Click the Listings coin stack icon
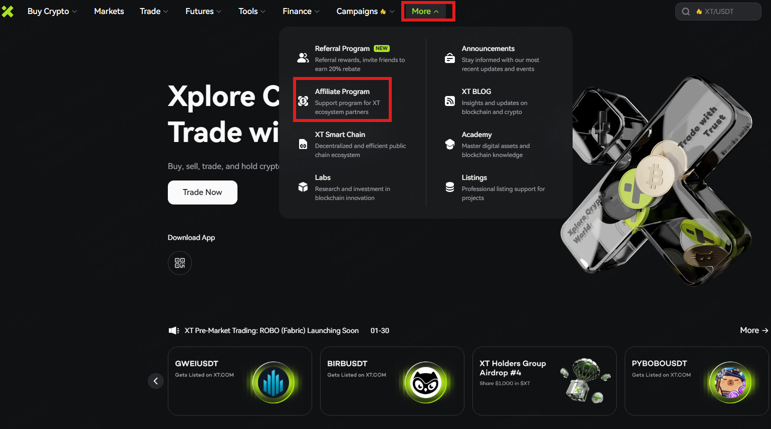The height and width of the screenshot is (429, 771). [450, 187]
